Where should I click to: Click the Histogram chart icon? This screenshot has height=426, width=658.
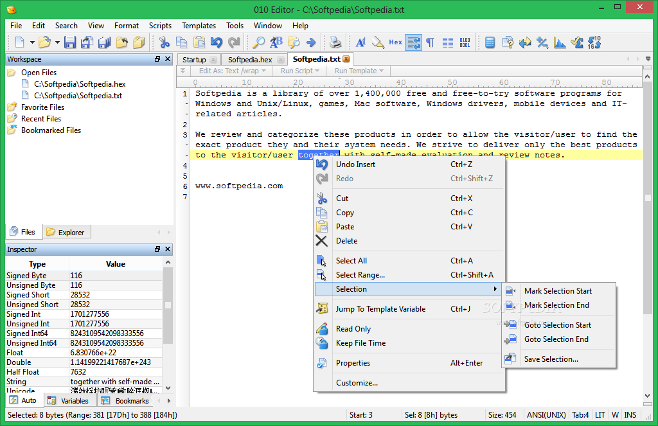tap(560, 42)
